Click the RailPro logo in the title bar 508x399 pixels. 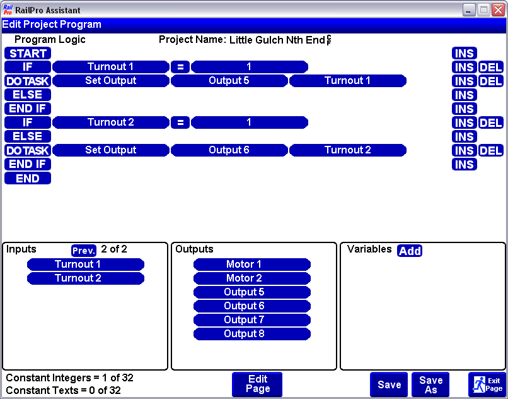9,9
